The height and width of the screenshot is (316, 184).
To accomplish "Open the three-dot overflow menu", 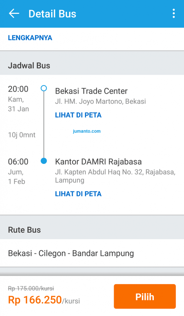I will click(x=174, y=14).
